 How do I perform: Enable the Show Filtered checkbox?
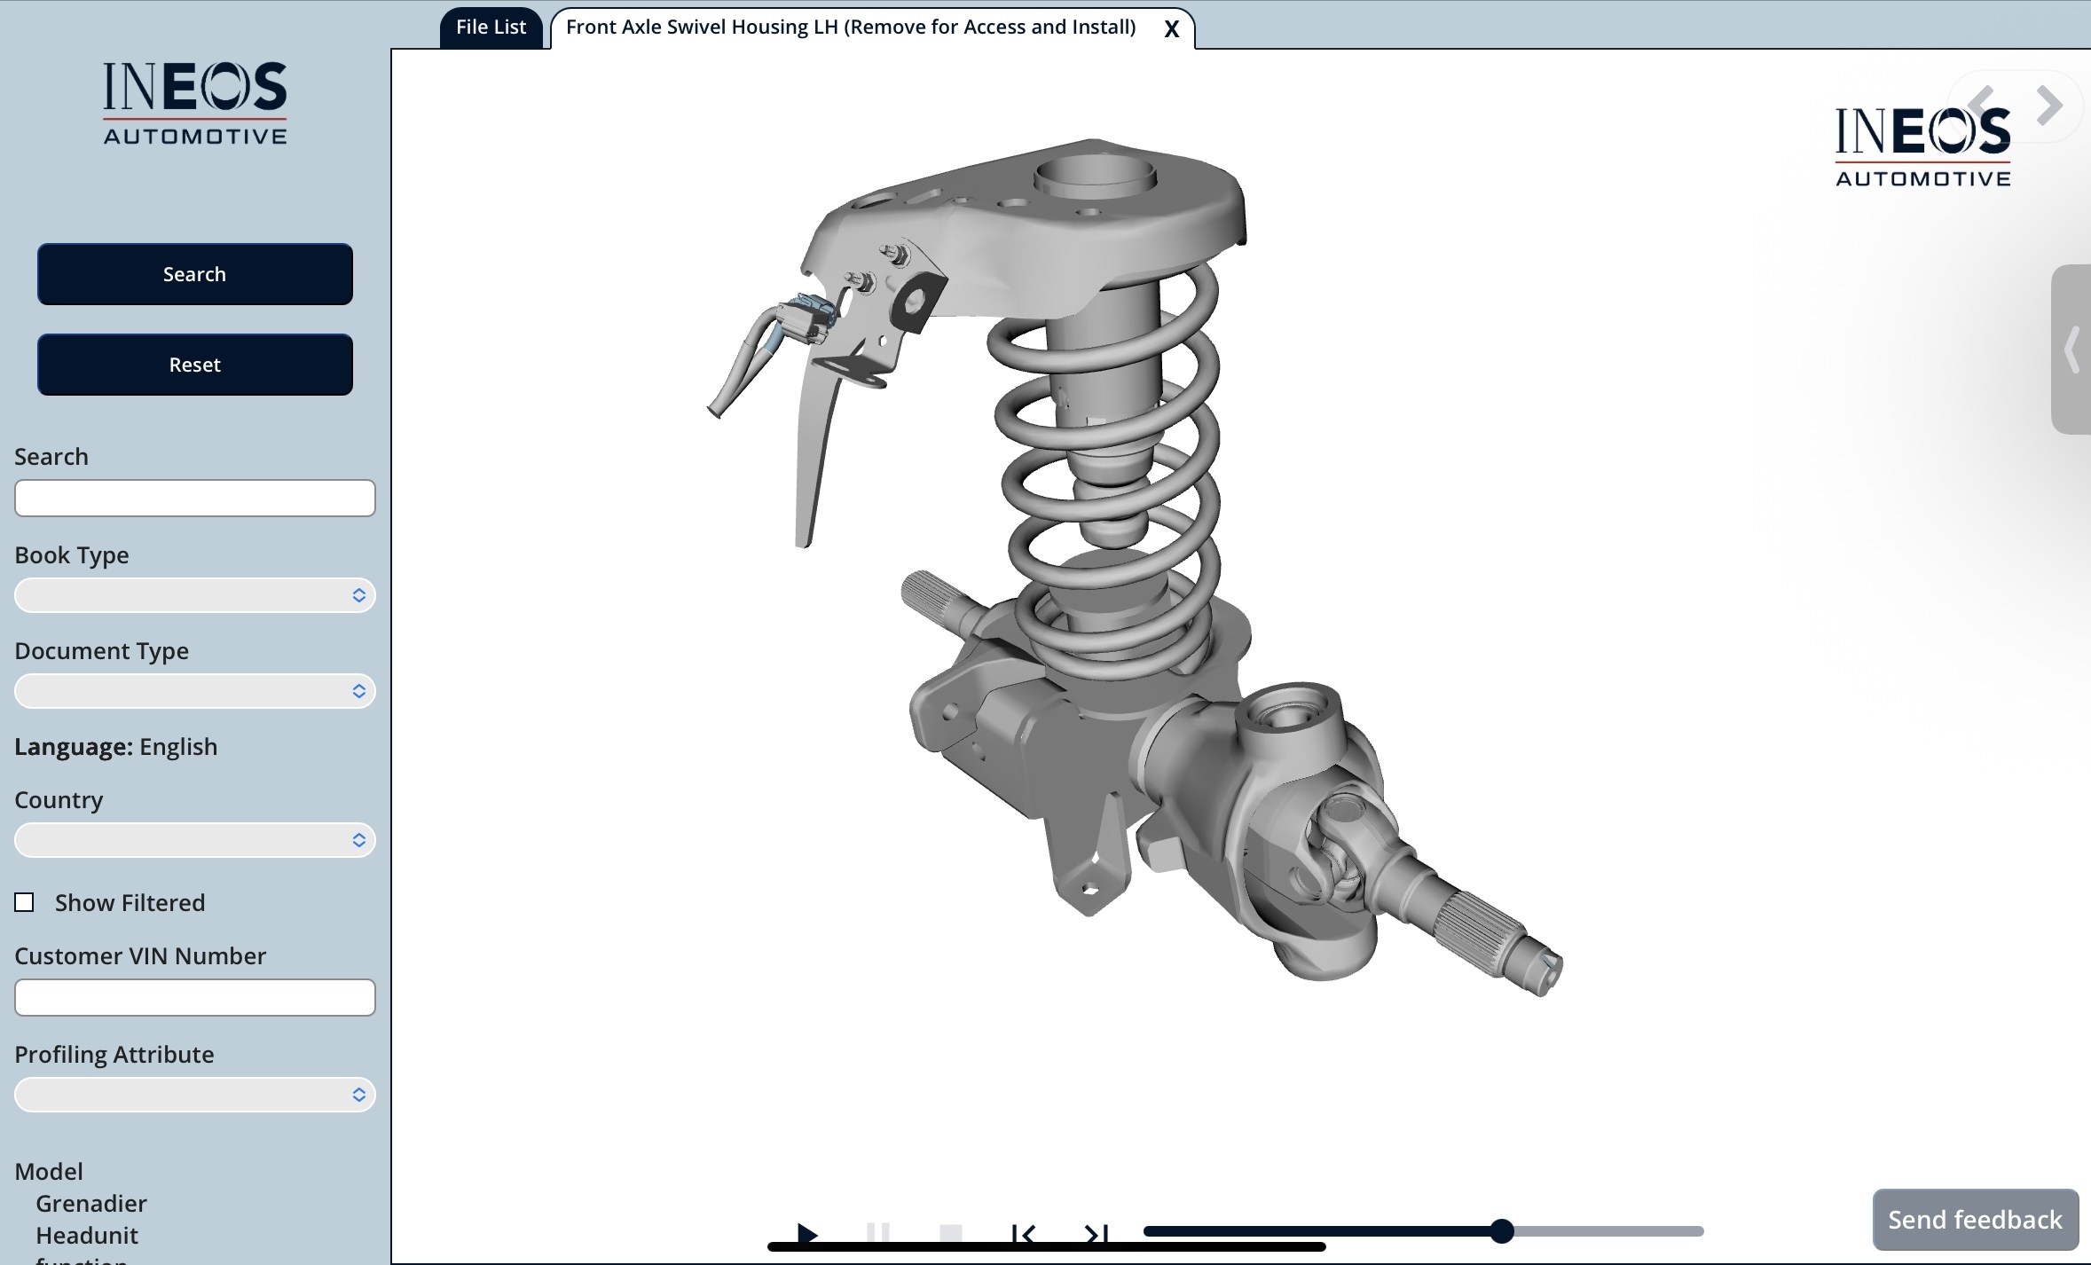[x=24, y=902]
